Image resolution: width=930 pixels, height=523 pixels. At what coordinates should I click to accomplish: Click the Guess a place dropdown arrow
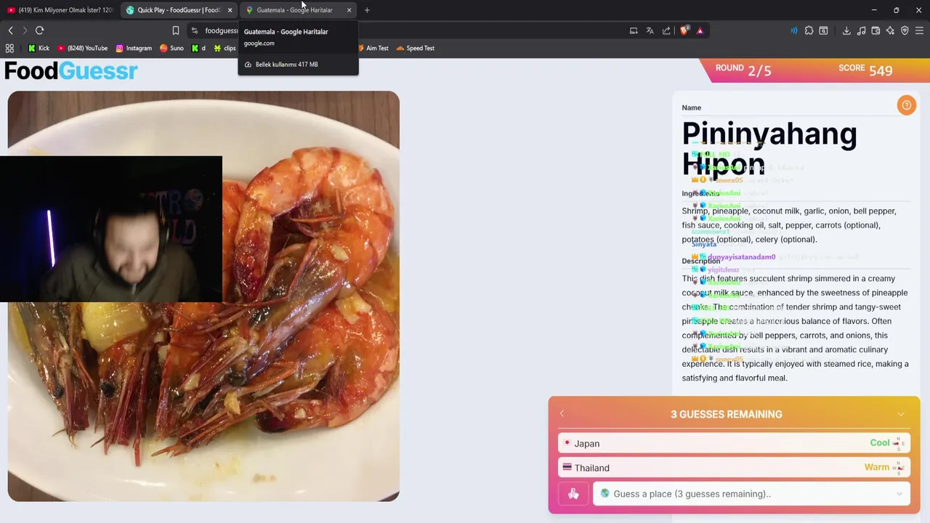click(x=899, y=494)
